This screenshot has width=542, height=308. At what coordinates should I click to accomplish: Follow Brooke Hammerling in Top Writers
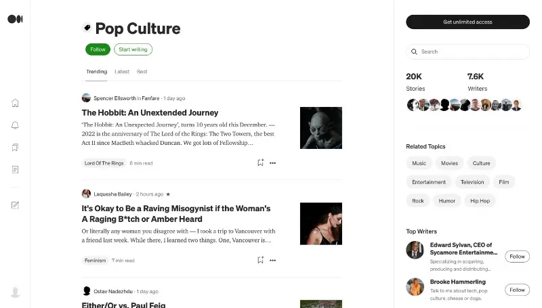(x=517, y=290)
